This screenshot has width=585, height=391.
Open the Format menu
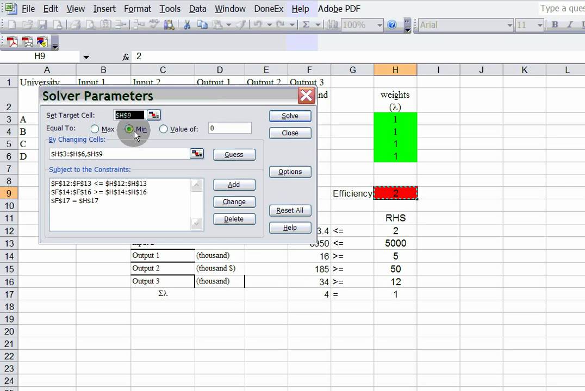138,9
